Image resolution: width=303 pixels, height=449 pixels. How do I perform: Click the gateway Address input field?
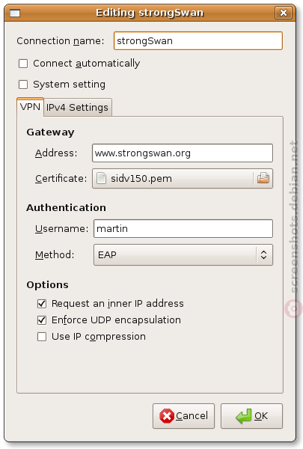[183, 153]
